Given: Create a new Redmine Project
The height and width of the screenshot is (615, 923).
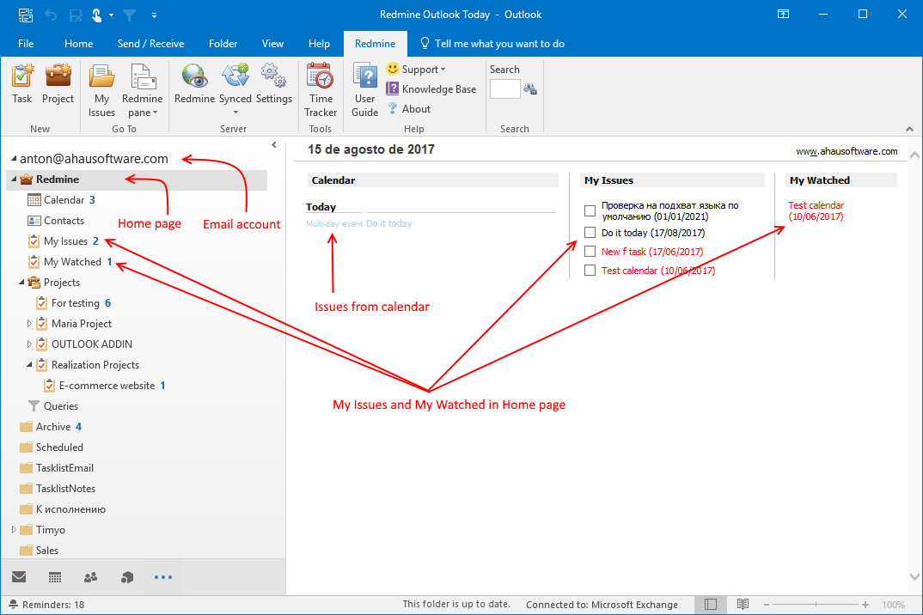Looking at the screenshot, I should (x=58, y=85).
